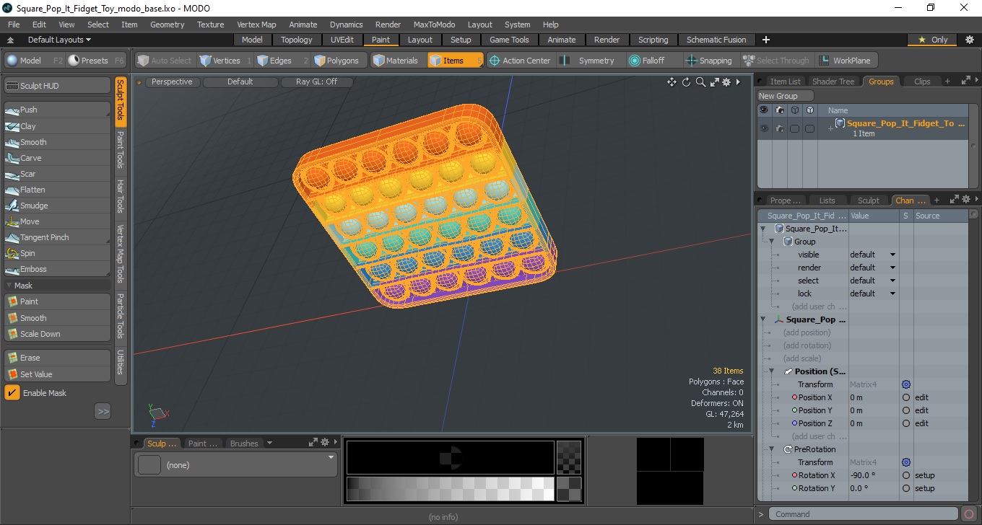The width and height of the screenshot is (982, 525).
Task: Open Default Layouts dropdown
Action: pyautogui.click(x=59, y=40)
